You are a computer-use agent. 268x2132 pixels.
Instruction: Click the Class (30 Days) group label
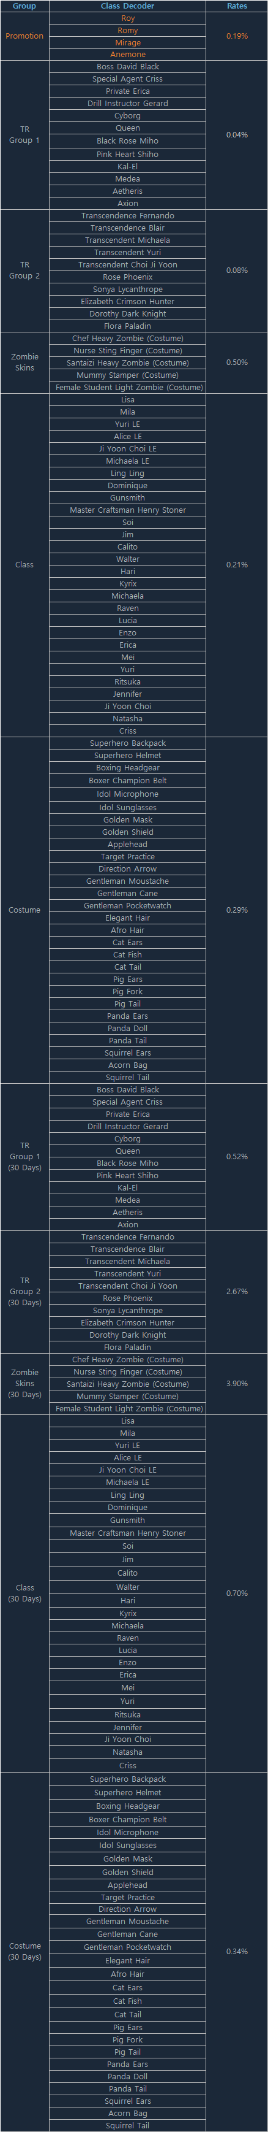click(24, 1593)
